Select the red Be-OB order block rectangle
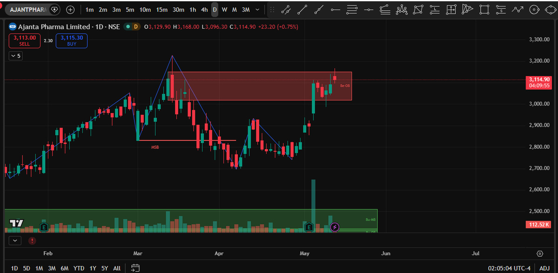 (x=260, y=86)
